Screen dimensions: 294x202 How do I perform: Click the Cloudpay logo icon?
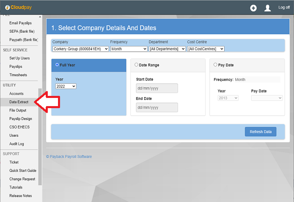point(7,7)
